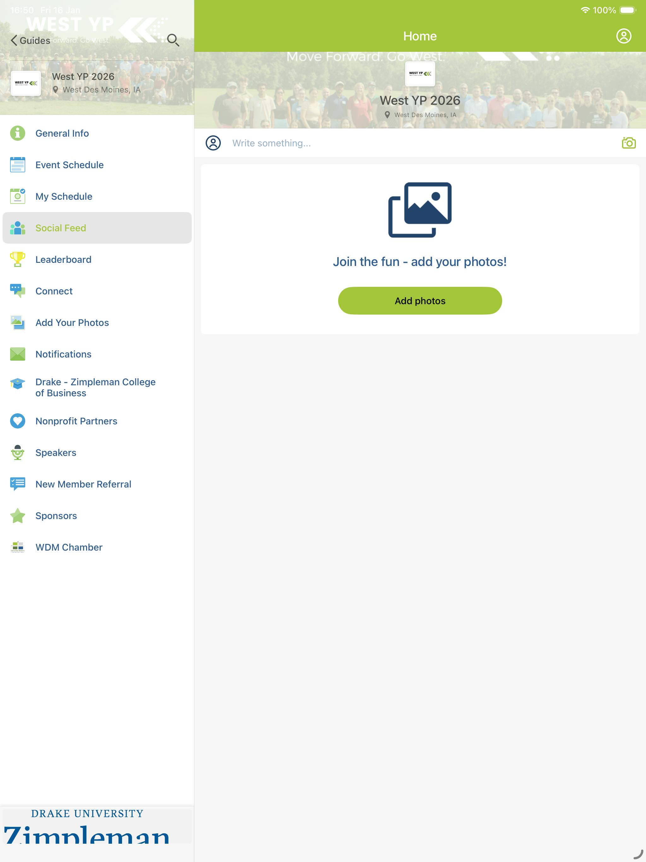Tap the large photo gallery illustration
The height and width of the screenshot is (862, 646).
(420, 210)
